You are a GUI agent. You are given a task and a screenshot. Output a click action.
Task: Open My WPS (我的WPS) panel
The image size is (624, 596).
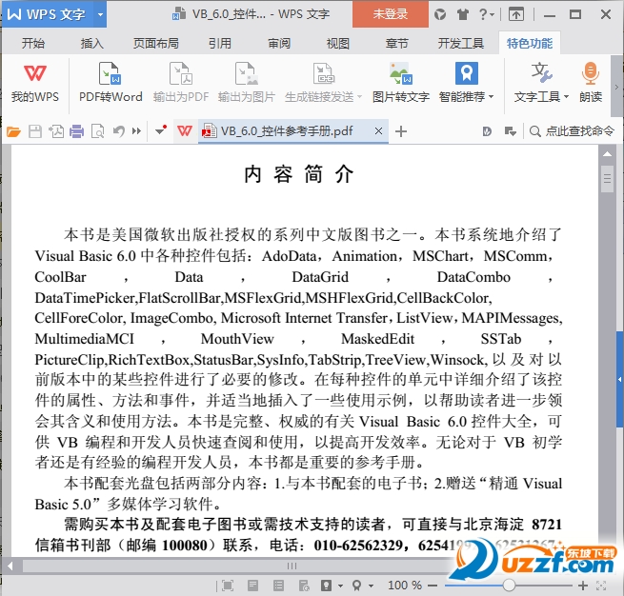coord(34,83)
